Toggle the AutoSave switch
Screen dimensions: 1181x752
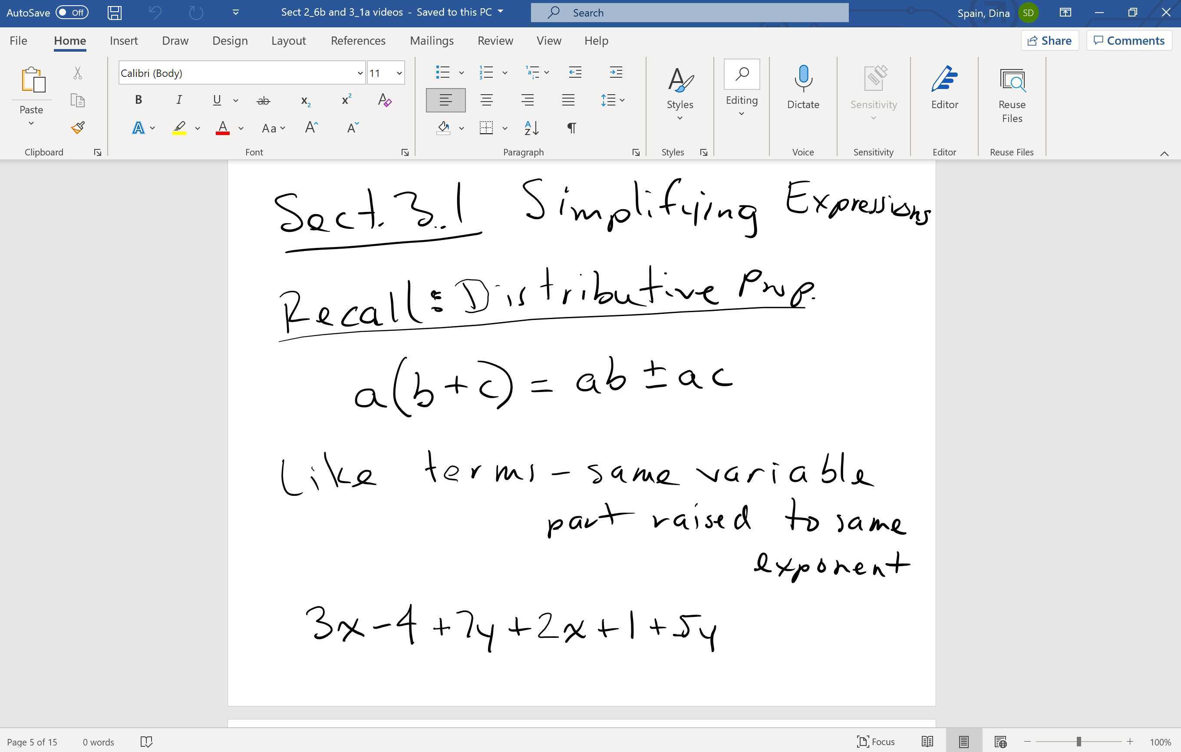pyautogui.click(x=72, y=12)
